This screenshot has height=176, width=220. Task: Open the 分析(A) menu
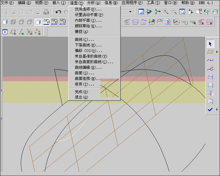[94, 3]
